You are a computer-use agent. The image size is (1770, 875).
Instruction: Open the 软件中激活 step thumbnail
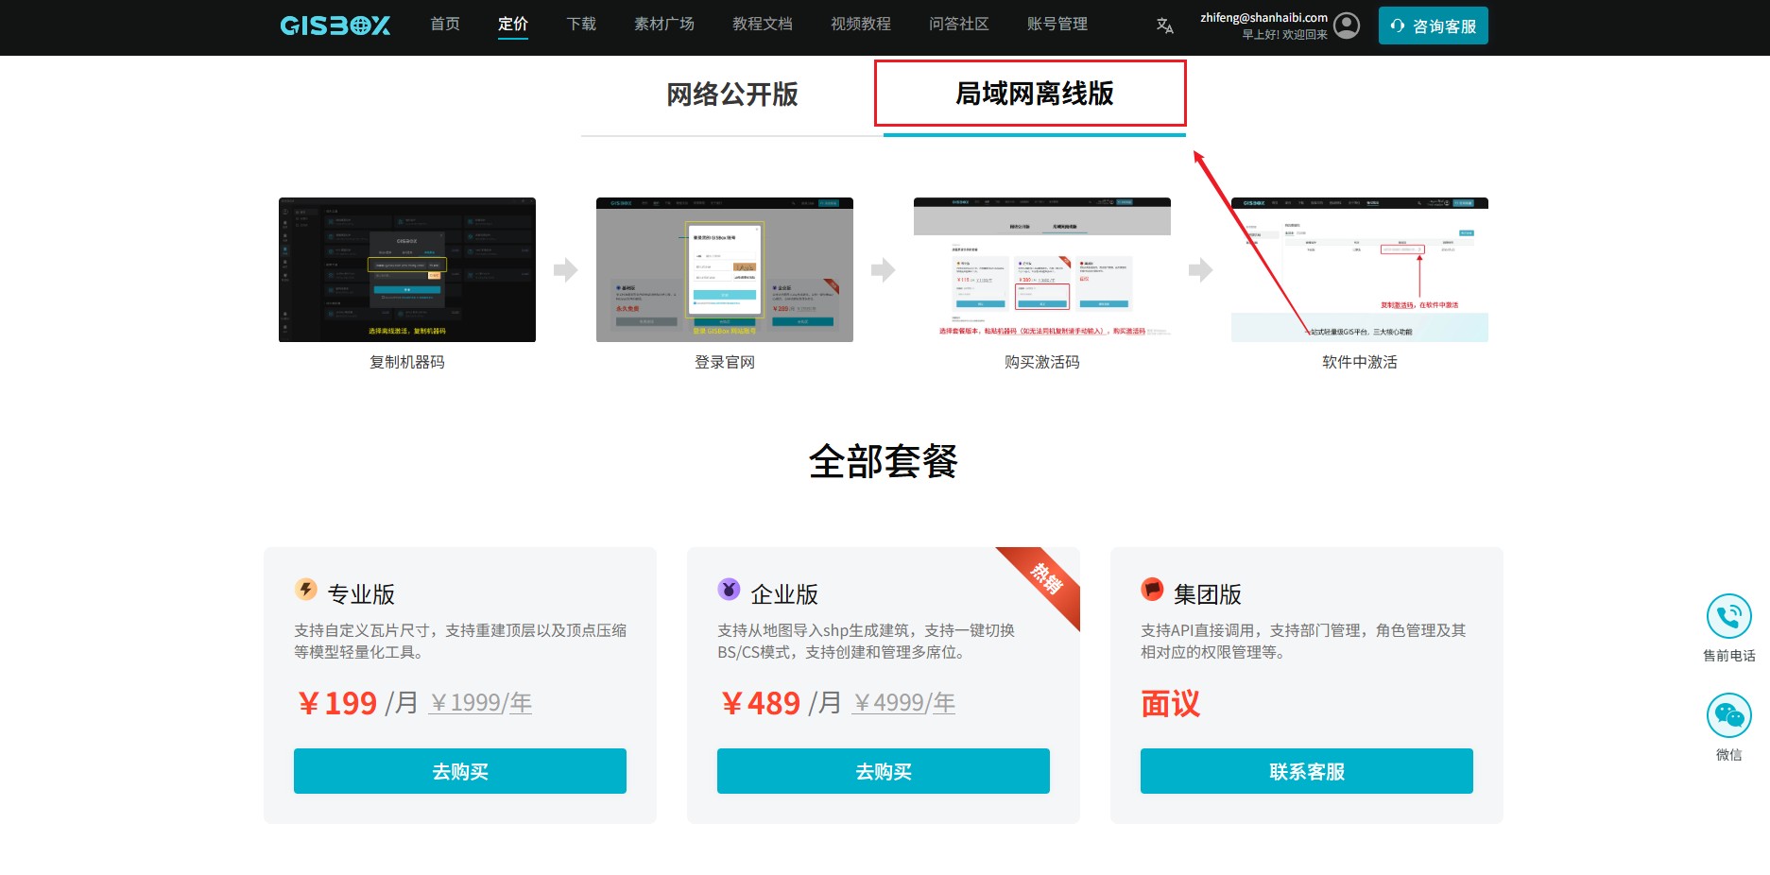click(x=1360, y=269)
